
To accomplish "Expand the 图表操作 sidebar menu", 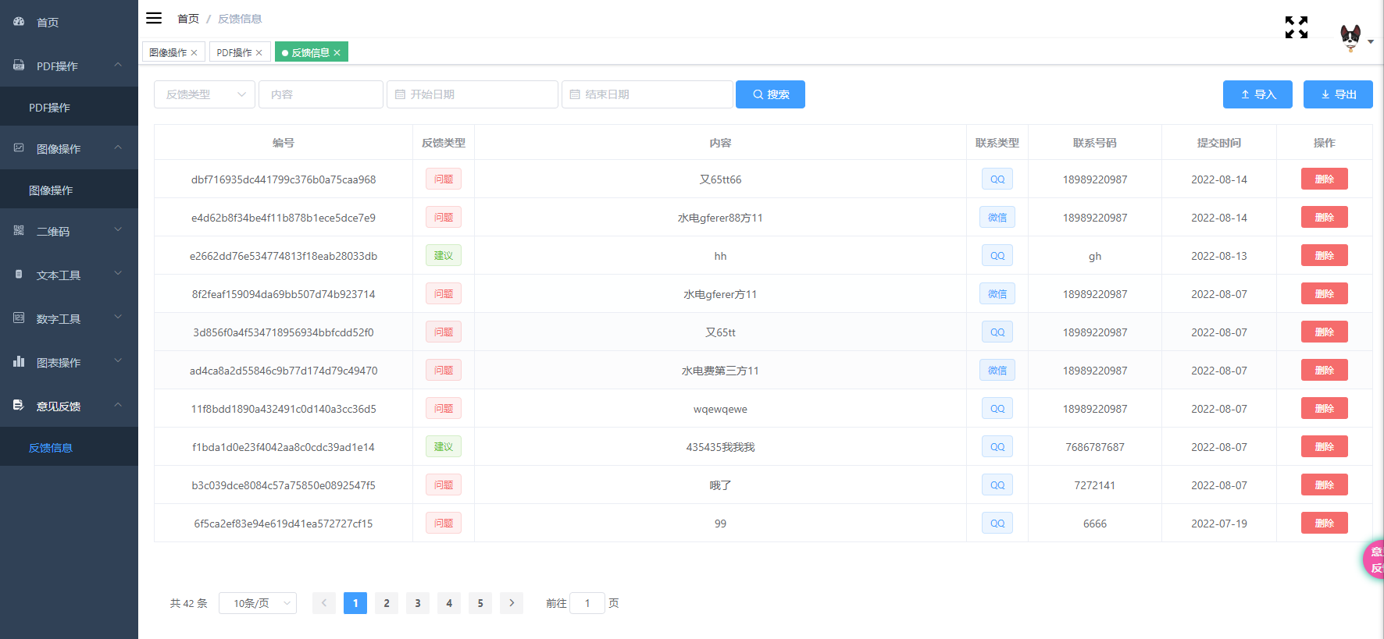I will [118, 361].
